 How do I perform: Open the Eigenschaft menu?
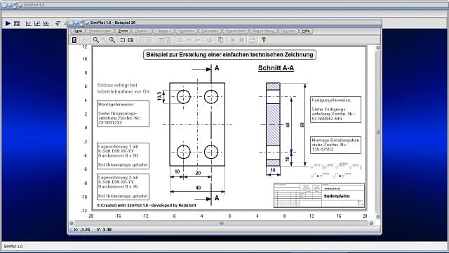[x=236, y=31]
